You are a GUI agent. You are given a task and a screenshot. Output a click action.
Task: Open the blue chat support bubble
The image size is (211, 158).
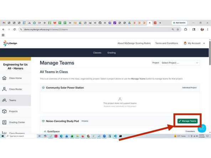pos(202,128)
